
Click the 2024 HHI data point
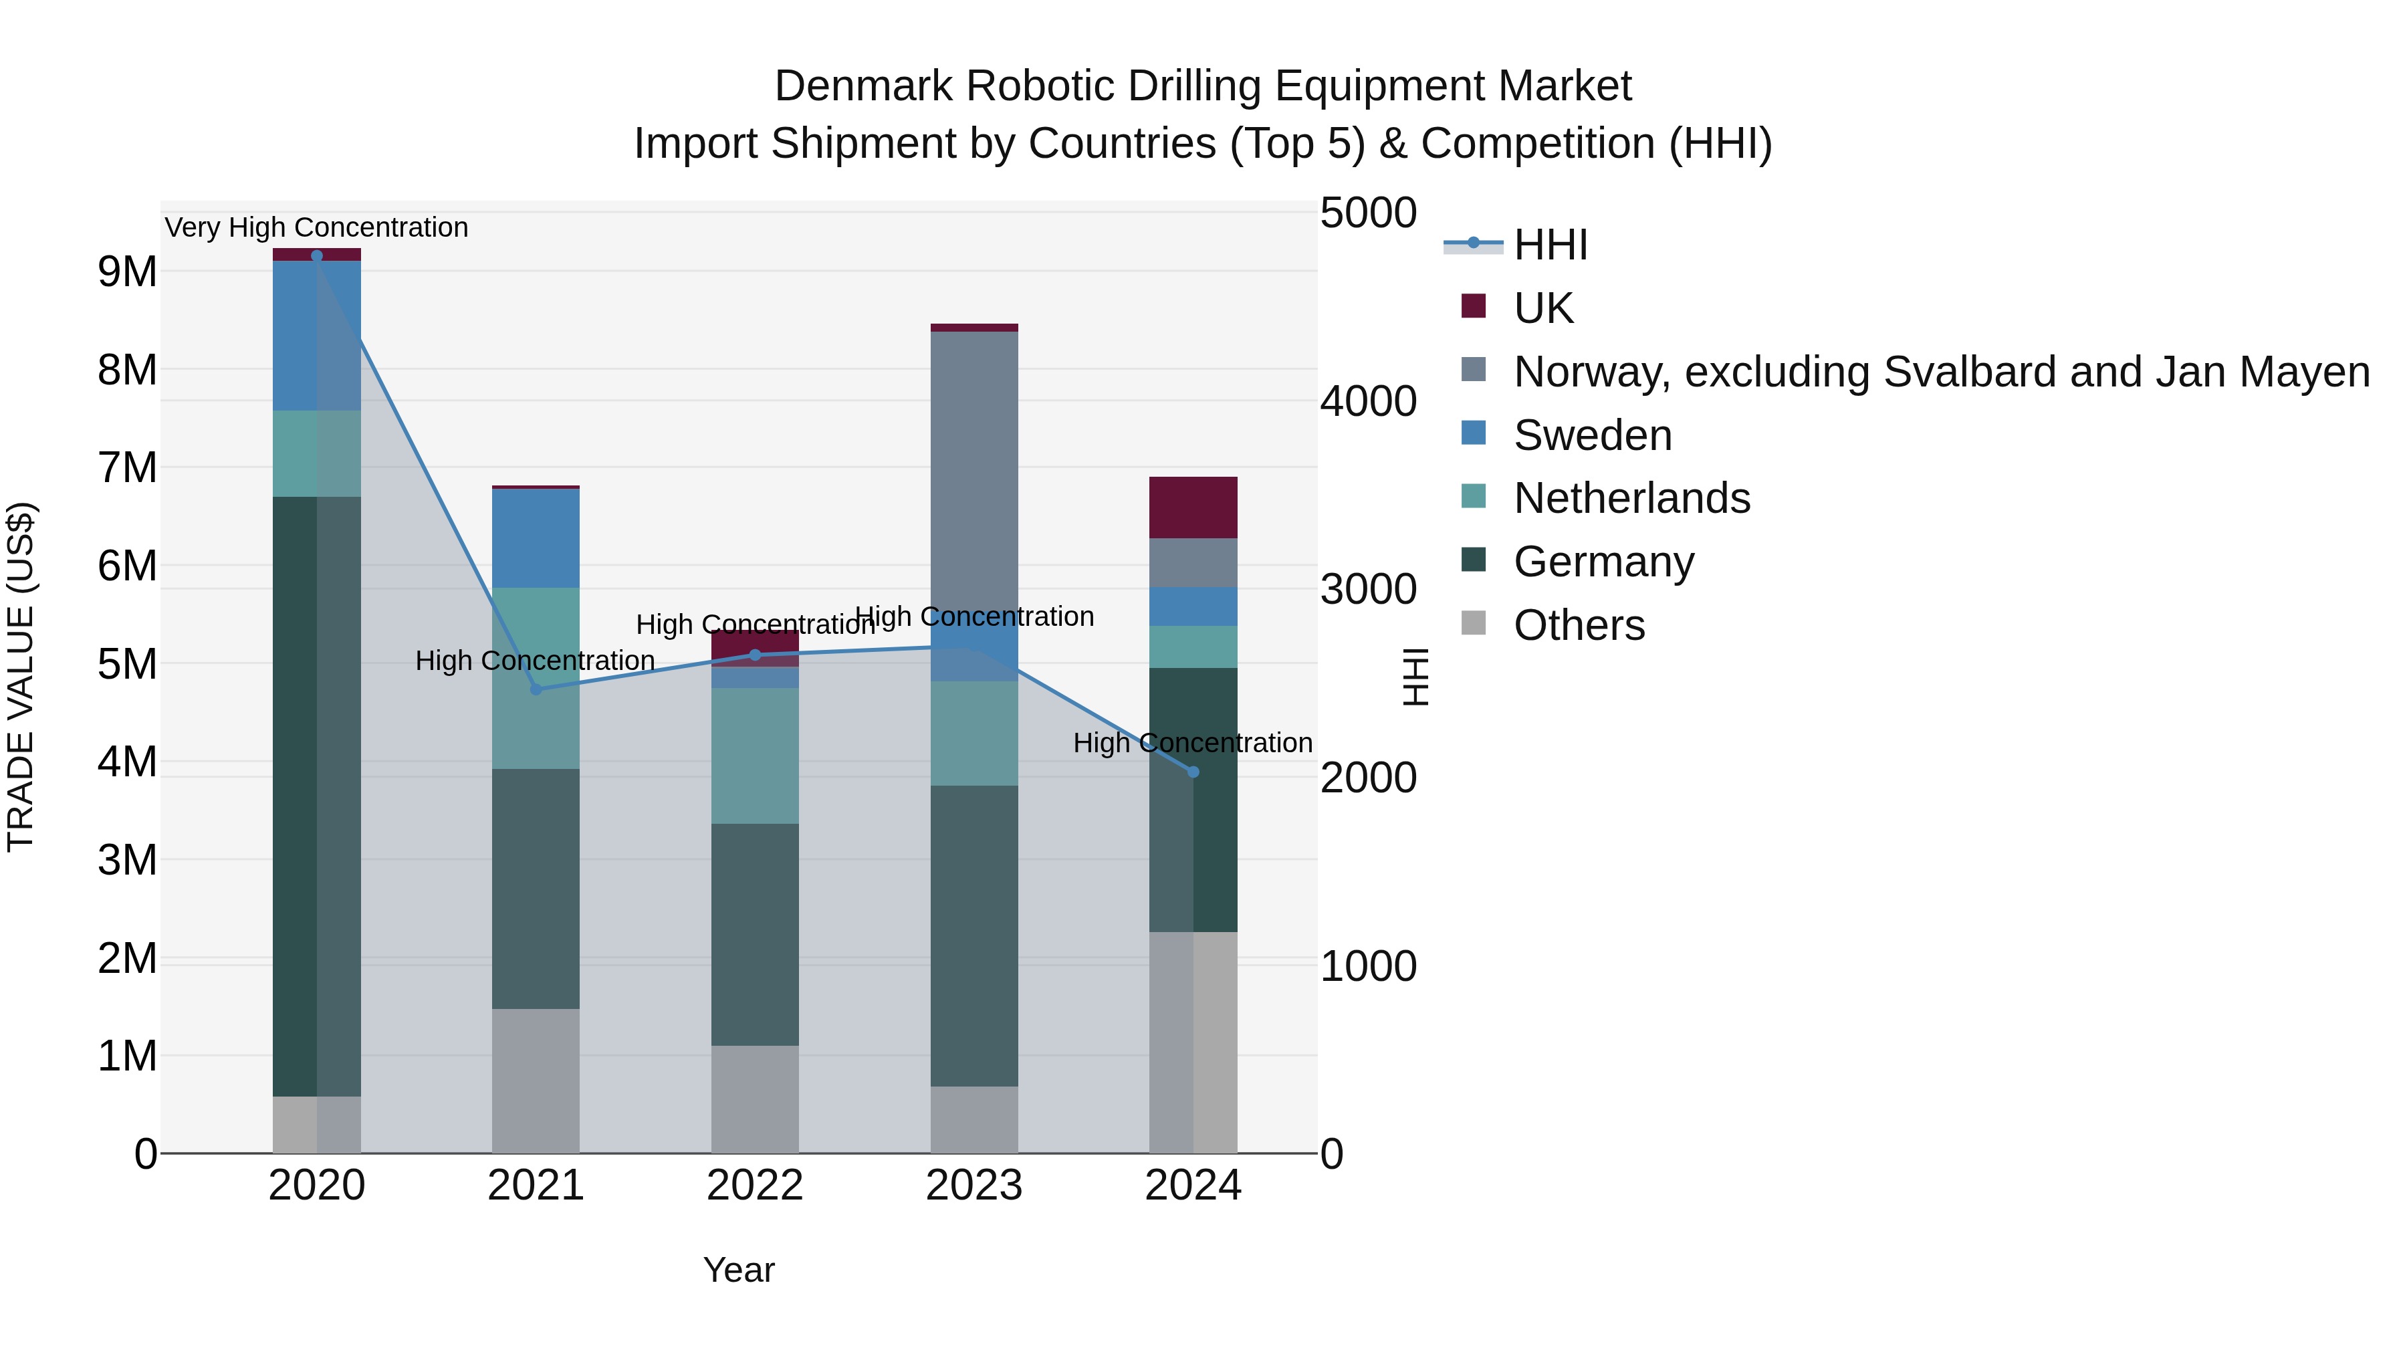1193,772
